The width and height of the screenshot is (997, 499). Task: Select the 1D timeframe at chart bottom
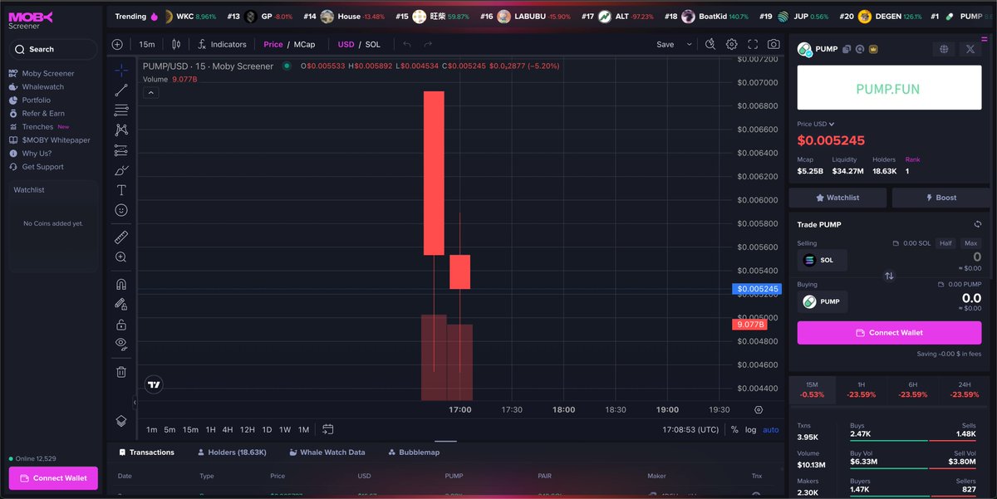(267, 429)
